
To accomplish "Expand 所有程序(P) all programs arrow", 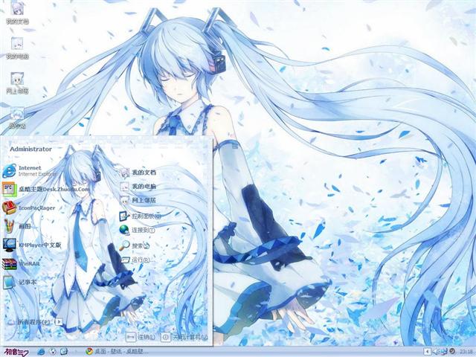I will [x=59, y=321].
